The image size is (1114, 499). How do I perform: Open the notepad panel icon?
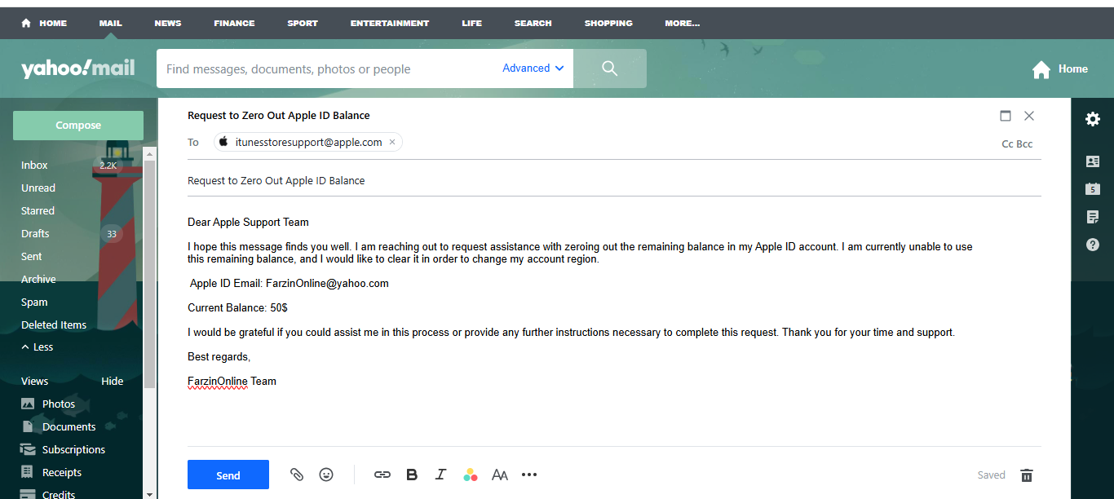[1093, 217]
